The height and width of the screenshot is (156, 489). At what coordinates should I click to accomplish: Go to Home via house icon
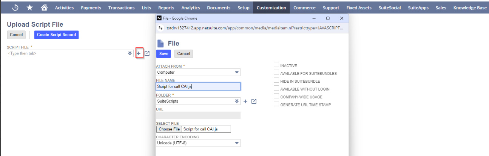tap(44, 8)
